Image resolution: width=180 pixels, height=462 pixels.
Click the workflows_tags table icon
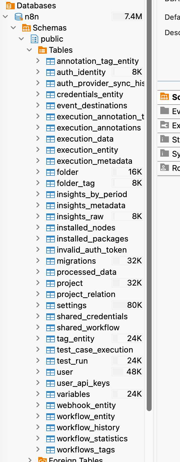(50, 450)
